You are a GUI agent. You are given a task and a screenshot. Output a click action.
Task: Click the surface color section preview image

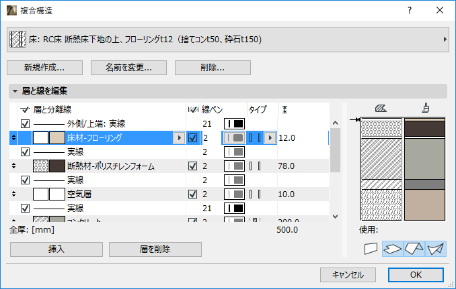pos(424,169)
